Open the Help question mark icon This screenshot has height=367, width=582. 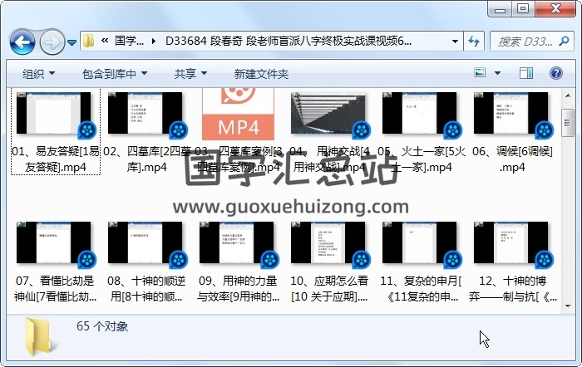pos(555,74)
